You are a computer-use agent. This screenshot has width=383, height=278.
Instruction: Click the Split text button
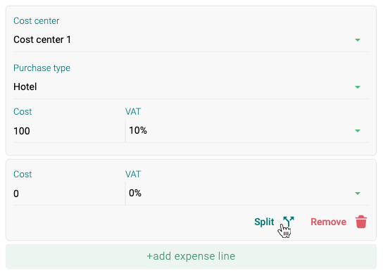point(264,222)
